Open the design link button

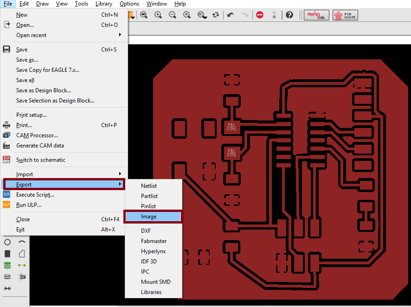(x=316, y=15)
